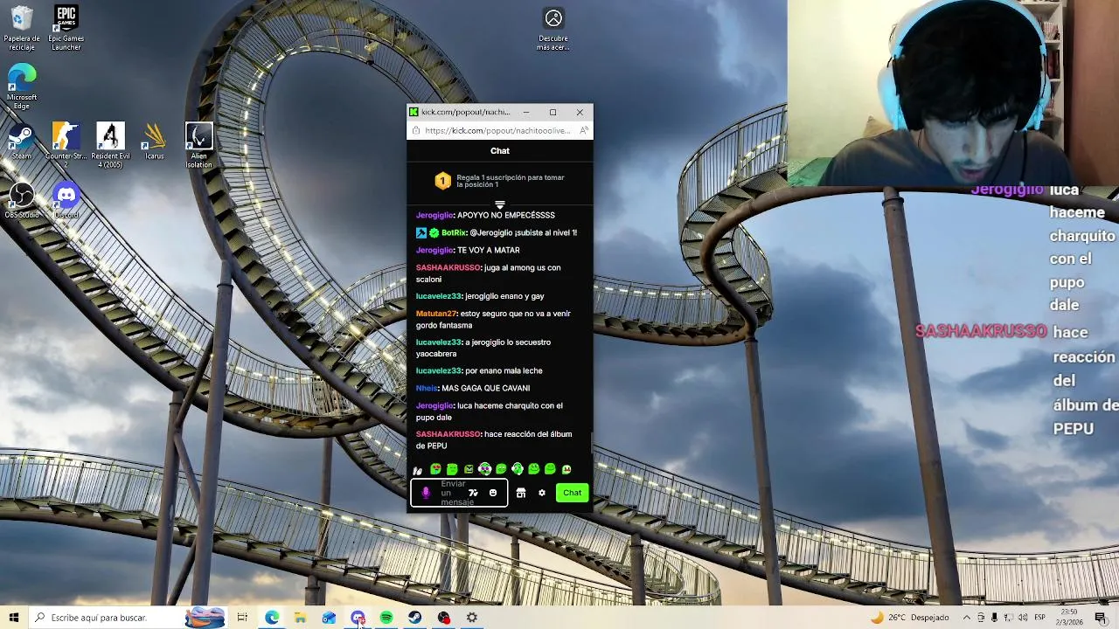Send message with green Chat button

tap(572, 493)
